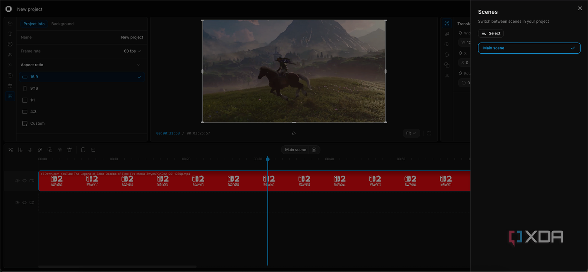Viewport: 588px width, 272px height.
Task: Click the app logo beside New project
Action: 9,9
